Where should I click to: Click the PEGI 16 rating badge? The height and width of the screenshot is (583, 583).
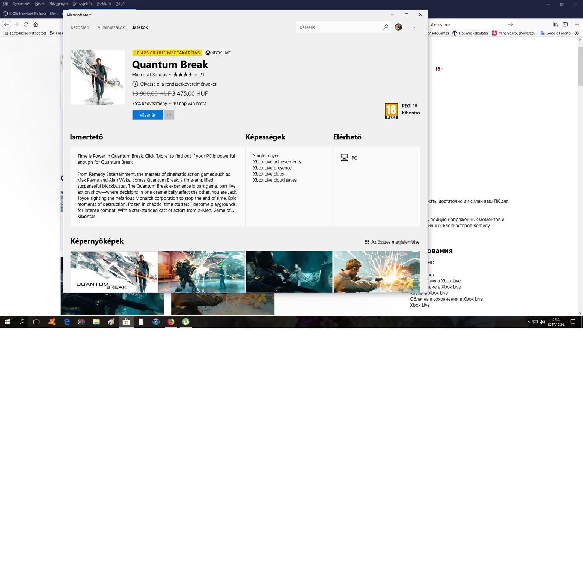point(391,111)
